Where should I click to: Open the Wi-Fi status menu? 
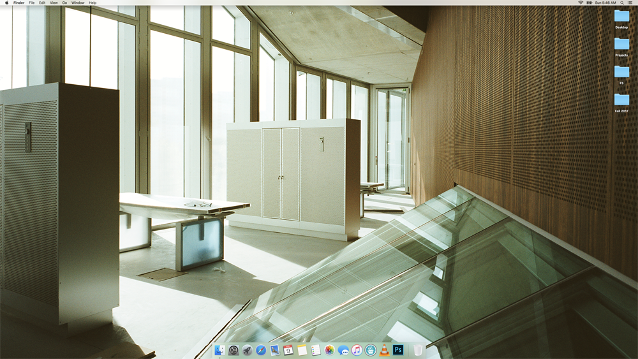581,3
